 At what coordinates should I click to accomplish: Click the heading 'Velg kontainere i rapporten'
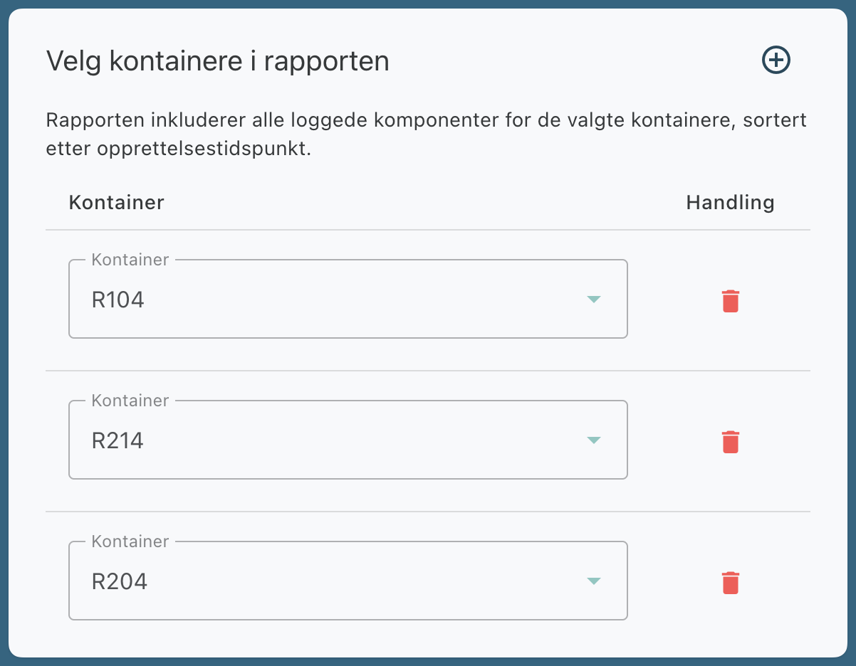click(217, 61)
